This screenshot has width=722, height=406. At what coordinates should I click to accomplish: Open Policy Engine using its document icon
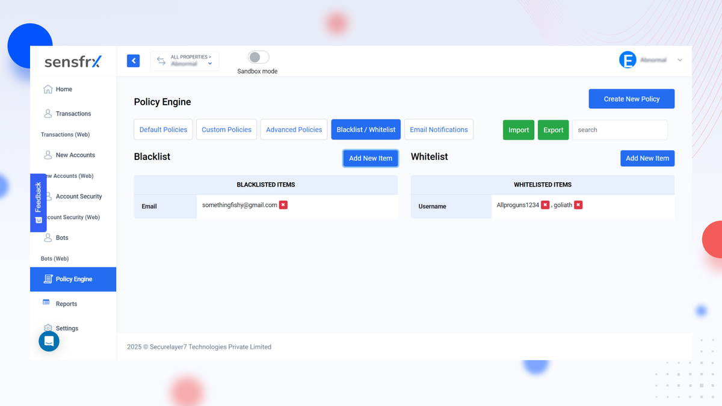(x=48, y=278)
